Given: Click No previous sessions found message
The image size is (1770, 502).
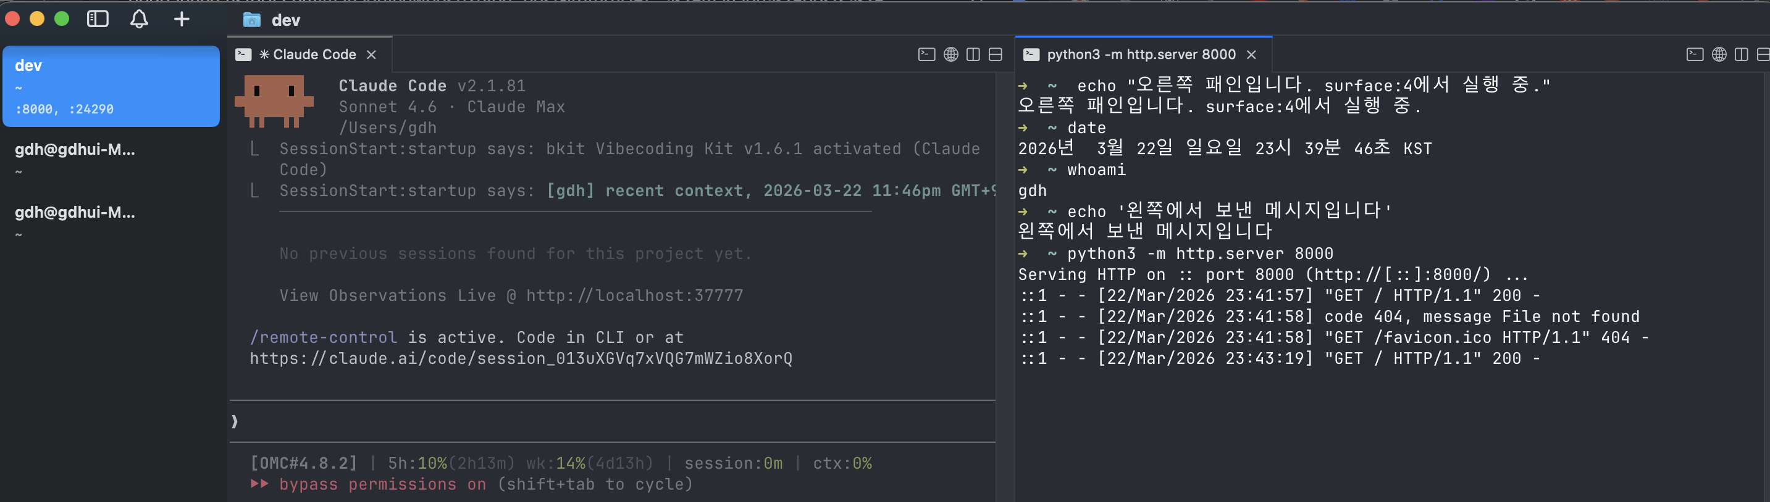Looking at the screenshot, I should coord(515,253).
